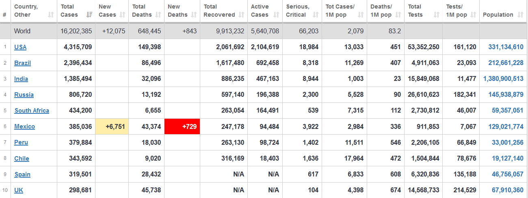The width and height of the screenshot is (528, 198).
Task: Click New Deaths sort arrows
Action: [x=194, y=15]
